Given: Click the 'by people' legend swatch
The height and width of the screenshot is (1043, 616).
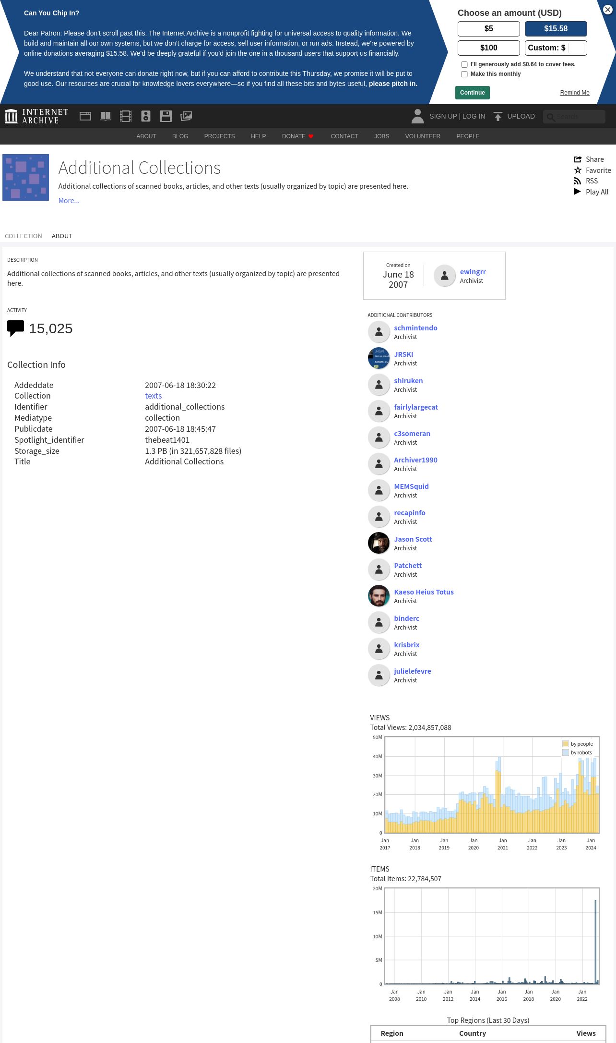Looking at the screenshot, I should tap(566, 744).
